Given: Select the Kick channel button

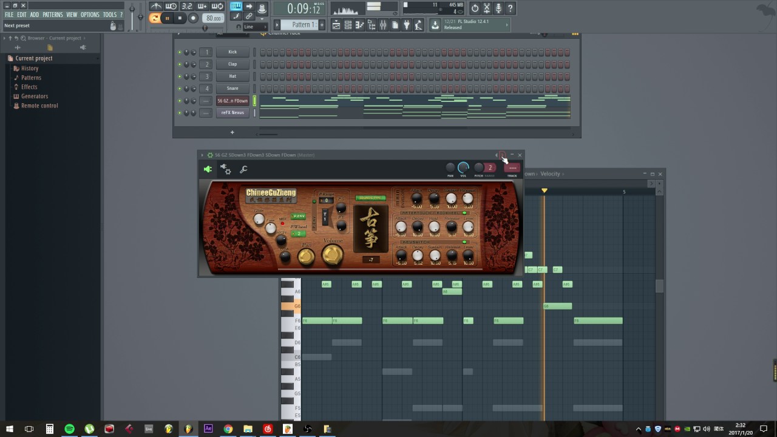Looking at the screenshot, I should pyautogui.click(x=232, y=52).
